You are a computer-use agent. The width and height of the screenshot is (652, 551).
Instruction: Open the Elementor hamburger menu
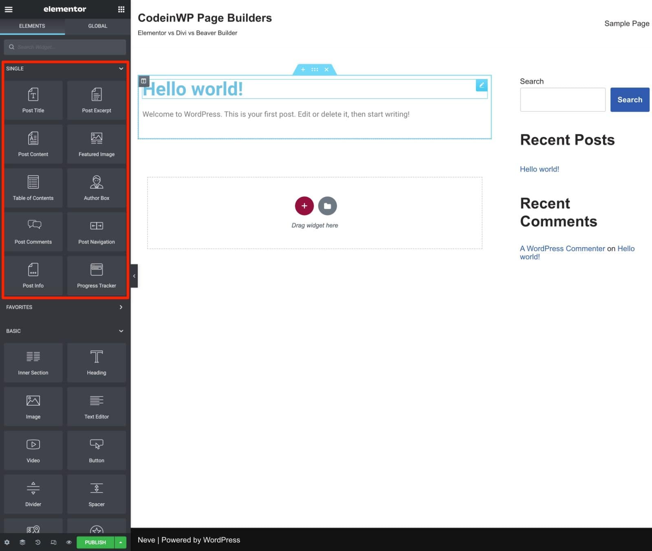pos(8,9)
